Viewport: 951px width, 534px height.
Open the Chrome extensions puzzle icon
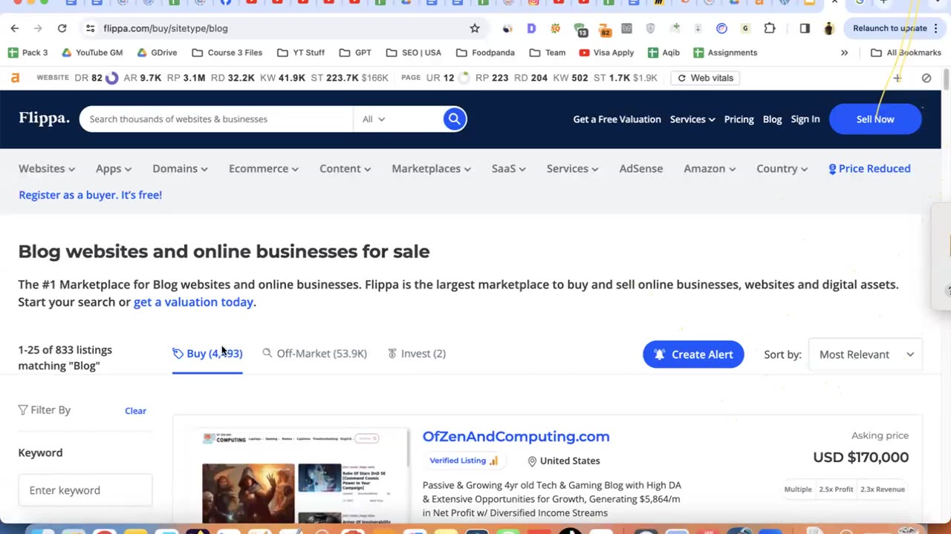point(770,28)
